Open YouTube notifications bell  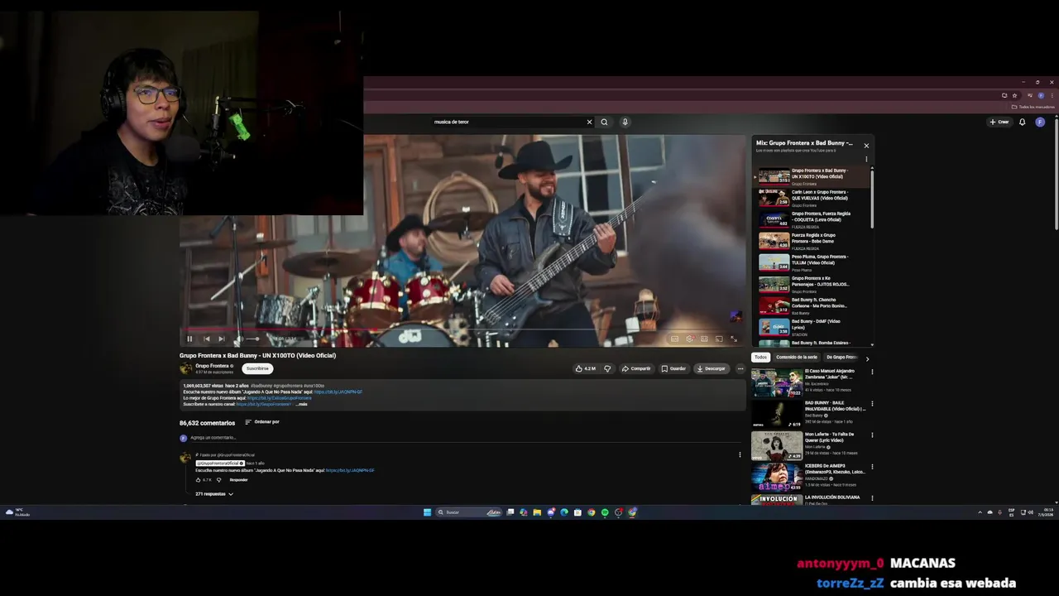click(x=1023, y=122)
